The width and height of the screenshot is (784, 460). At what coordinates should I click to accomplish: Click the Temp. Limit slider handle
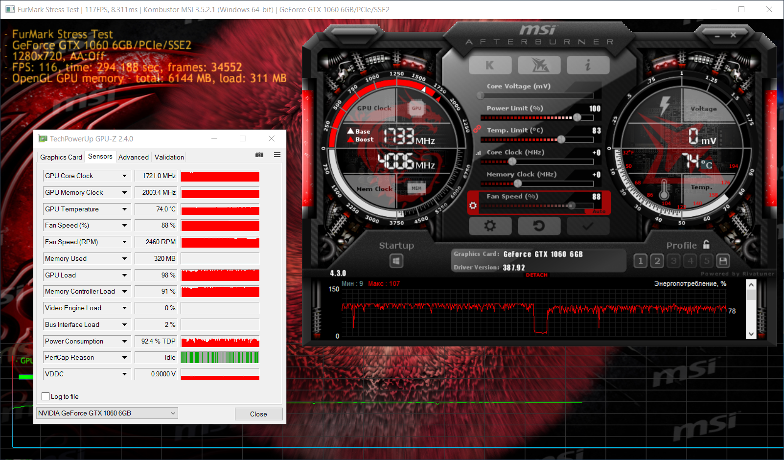561,139
